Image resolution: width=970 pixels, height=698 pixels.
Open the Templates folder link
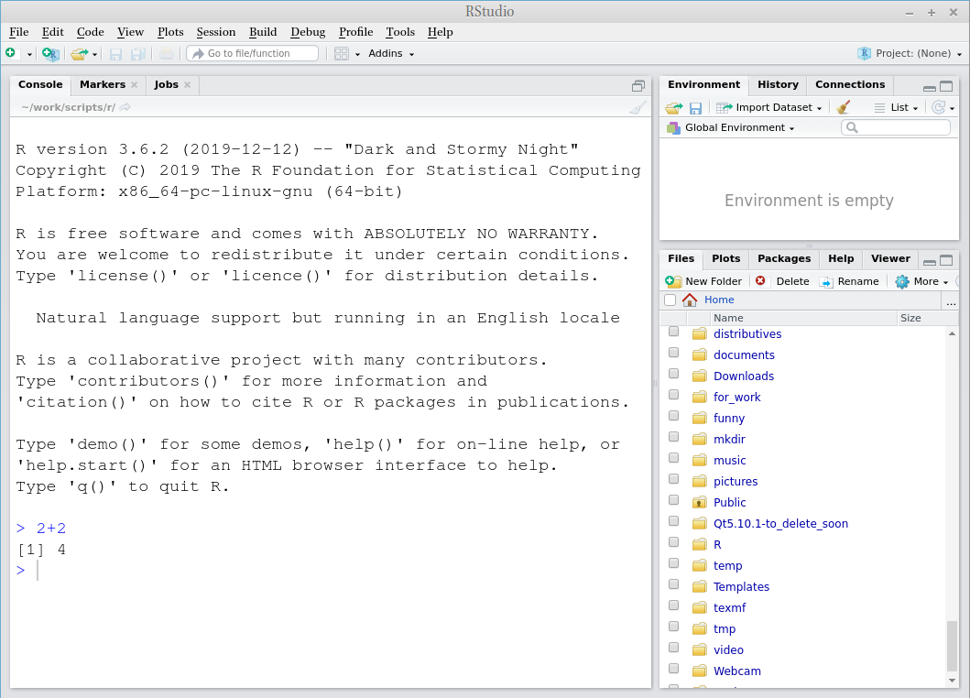click(x=741, y=587)
